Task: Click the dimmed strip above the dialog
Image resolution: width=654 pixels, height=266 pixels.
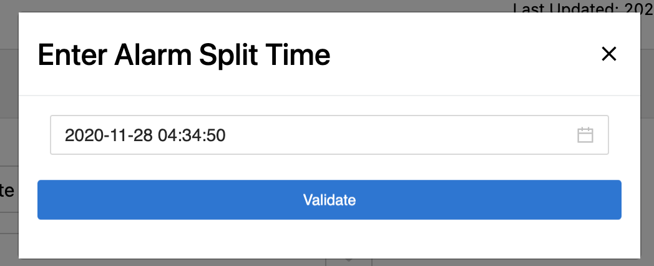Action: (x=250, y=6)
